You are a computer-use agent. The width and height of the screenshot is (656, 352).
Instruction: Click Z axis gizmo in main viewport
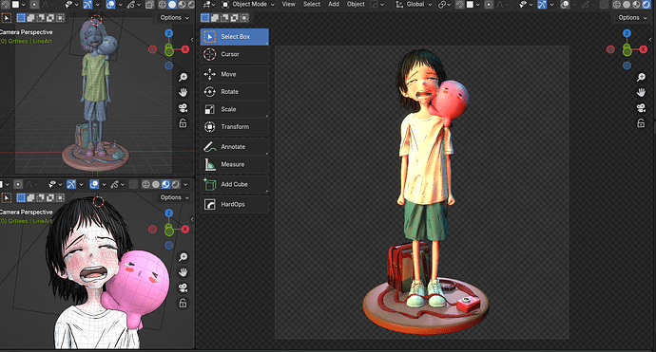coord(627,33)
